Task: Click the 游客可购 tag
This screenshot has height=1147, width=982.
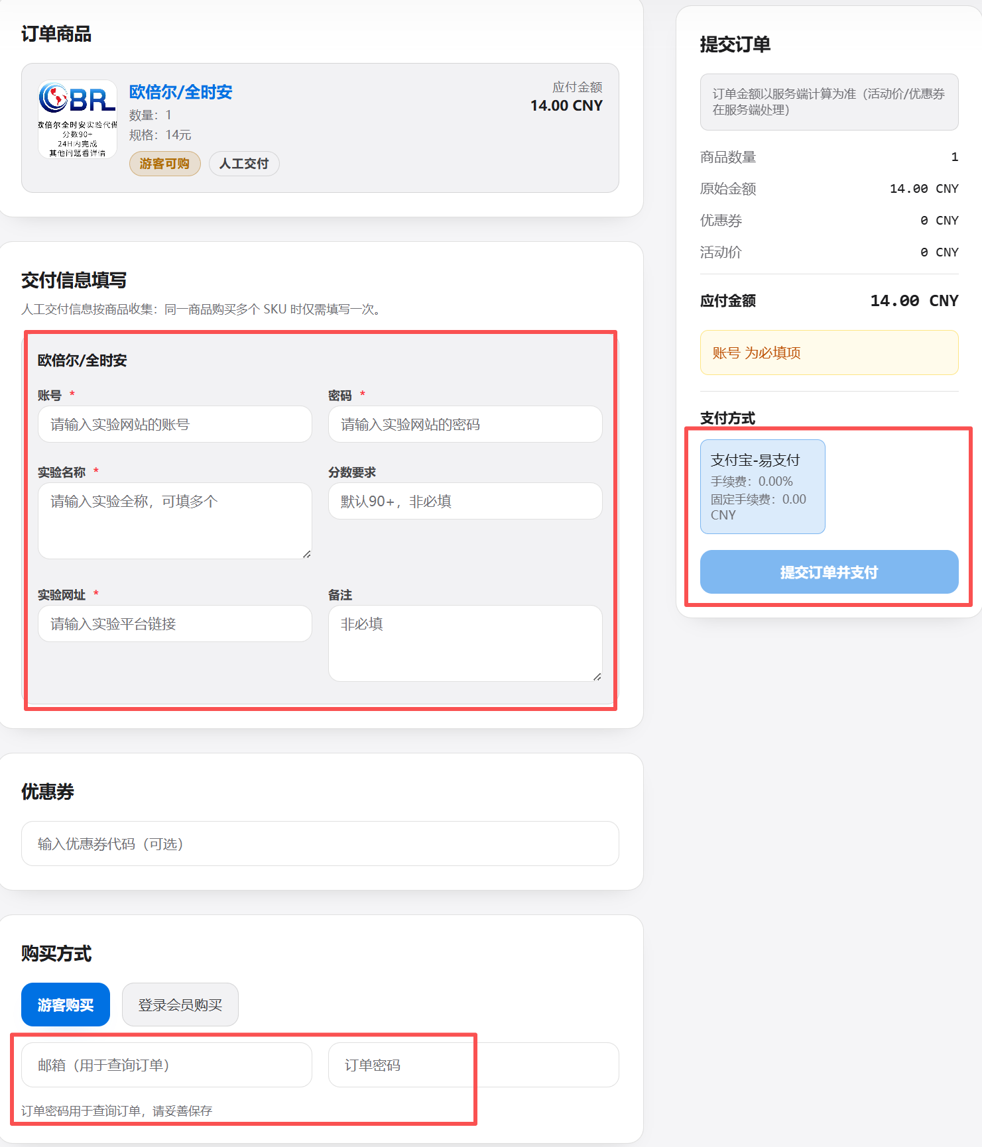Action: (x=164, y=164)
